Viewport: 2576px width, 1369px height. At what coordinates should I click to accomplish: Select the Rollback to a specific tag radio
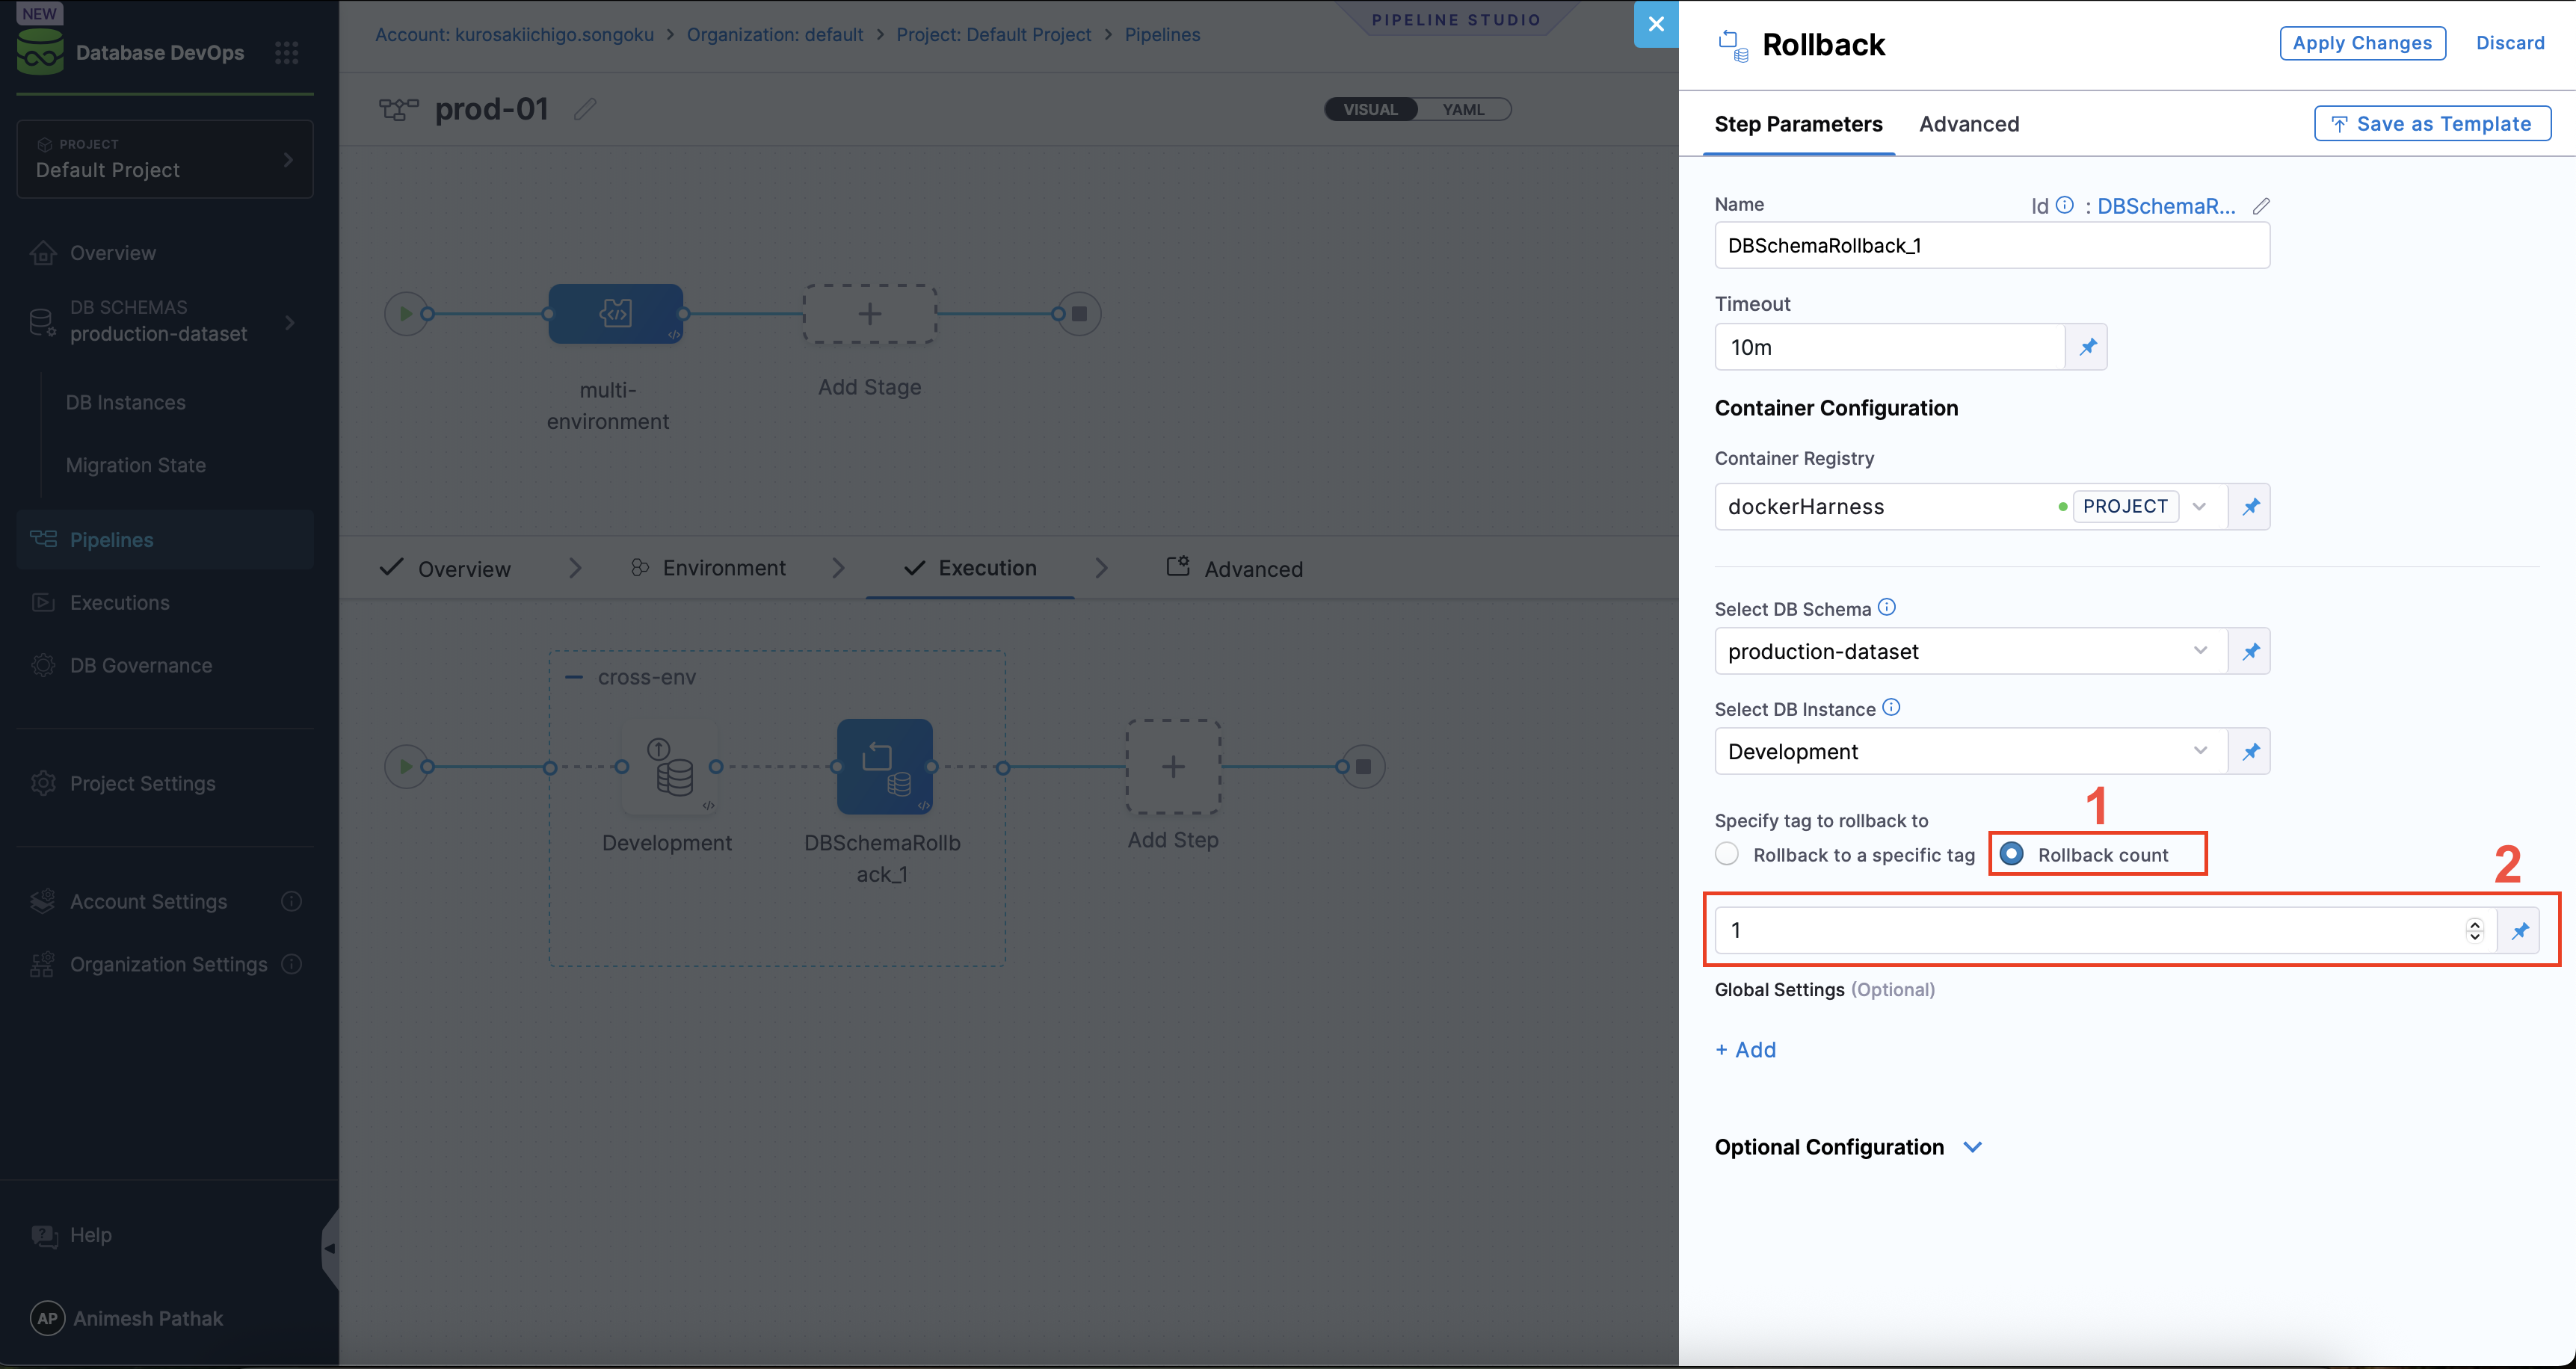click(x=1727, y=854)
